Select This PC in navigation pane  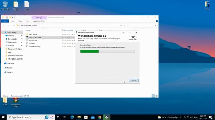pos(10,68)
